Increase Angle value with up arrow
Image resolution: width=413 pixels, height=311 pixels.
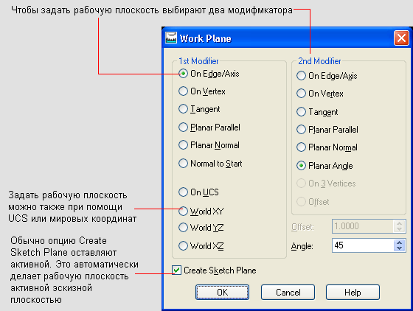[399, 242]
